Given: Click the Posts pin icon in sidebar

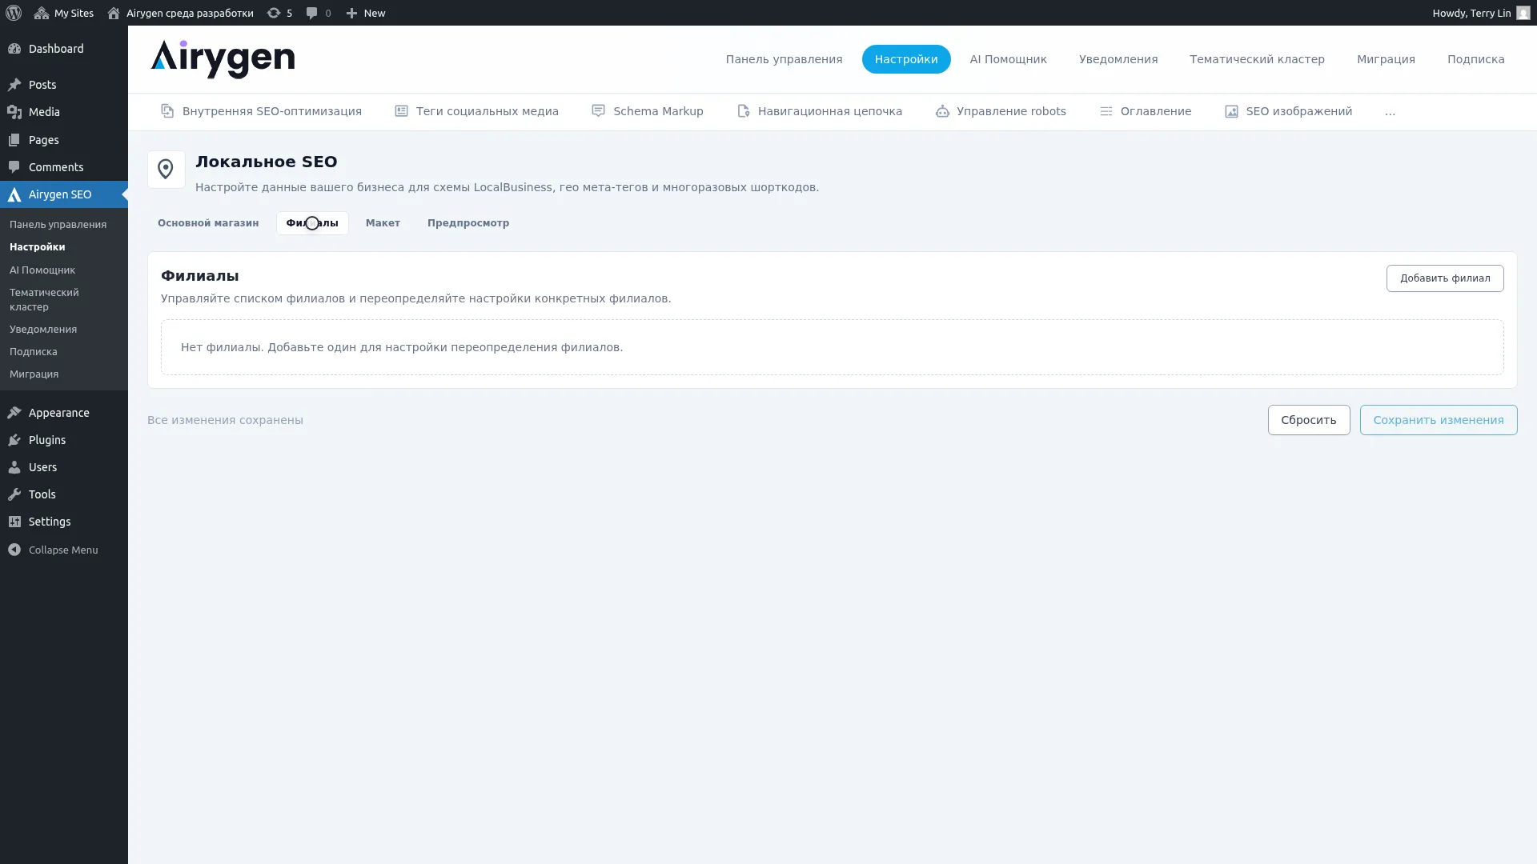Looking at the screenshot, I should [x=14, y=85].
